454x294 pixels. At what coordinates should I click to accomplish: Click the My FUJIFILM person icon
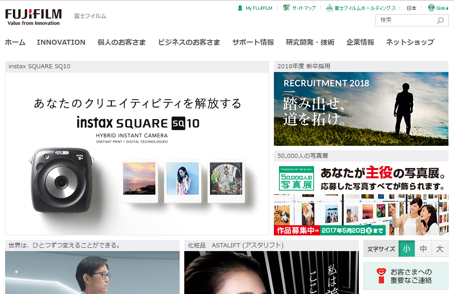point(240,8)
